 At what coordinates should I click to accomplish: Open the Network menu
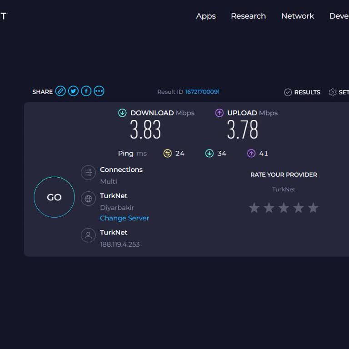tap(298, 16)
